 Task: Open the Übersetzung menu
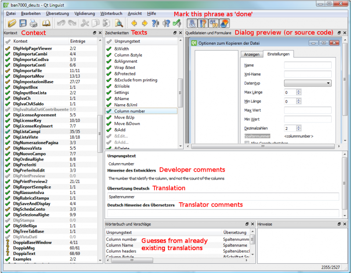[x=57, y=14]
